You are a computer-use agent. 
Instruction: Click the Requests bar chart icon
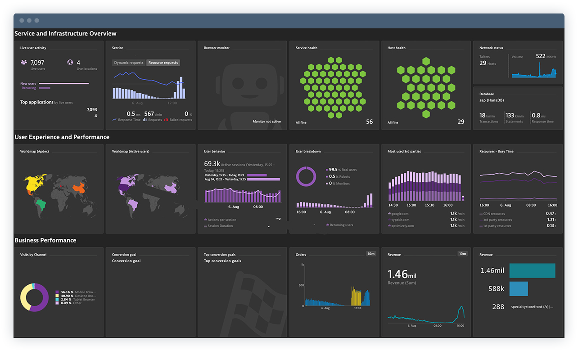(145, 120)
